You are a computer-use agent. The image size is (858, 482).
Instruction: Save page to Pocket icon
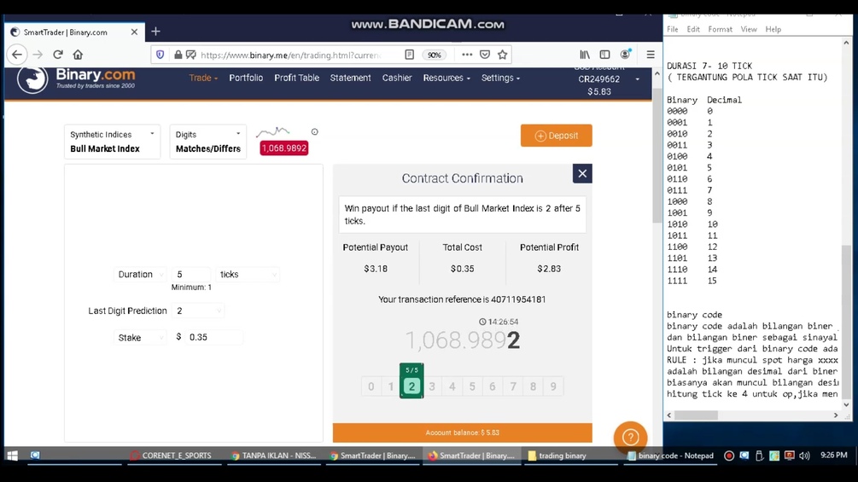pyautogui.click(x=485, y=55)
